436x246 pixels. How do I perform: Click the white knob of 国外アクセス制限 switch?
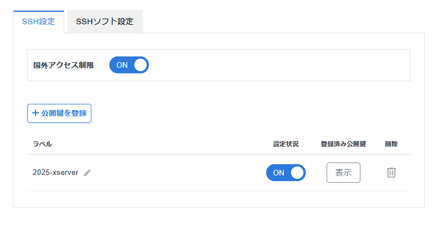click(x=140, y=65)
